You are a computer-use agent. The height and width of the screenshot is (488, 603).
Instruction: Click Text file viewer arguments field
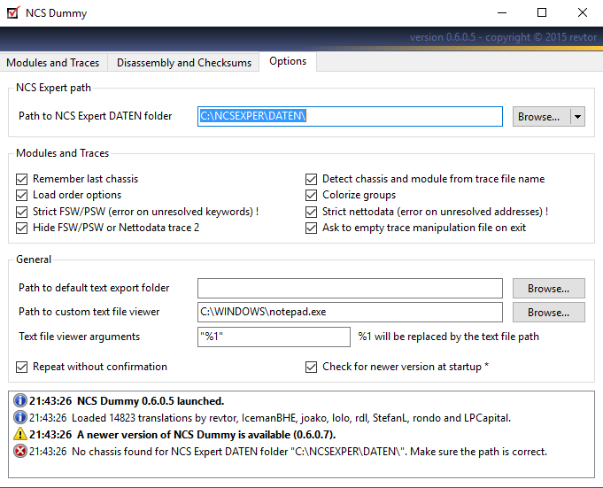[274, 337]
